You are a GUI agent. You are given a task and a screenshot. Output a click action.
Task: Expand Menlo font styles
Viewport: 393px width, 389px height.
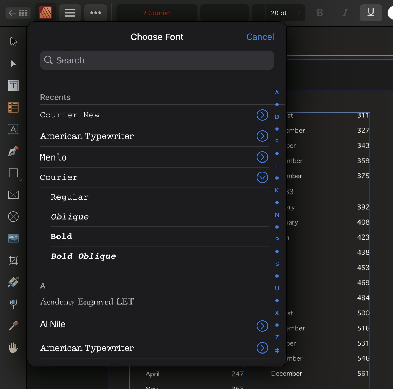tap(262, 157)
